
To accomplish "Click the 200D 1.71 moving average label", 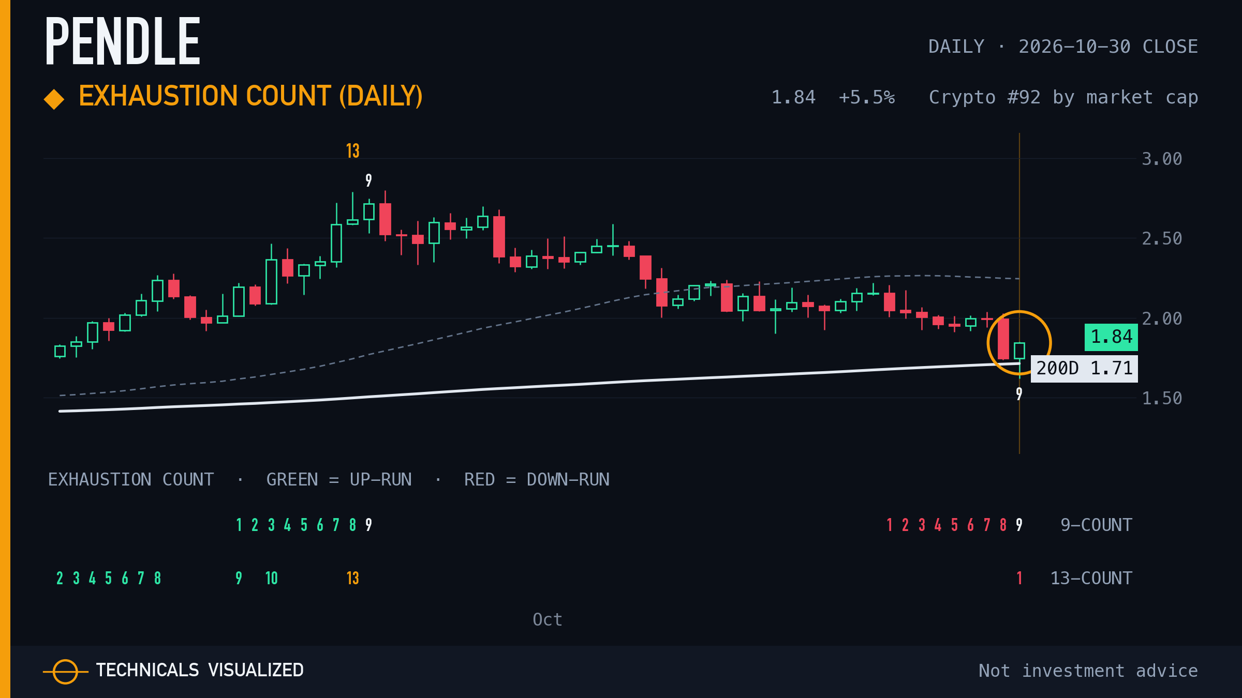I will [1084, 369].
